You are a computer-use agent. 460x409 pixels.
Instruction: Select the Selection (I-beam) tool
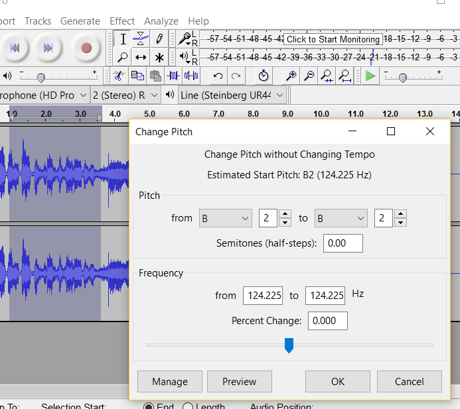pyautogui.click(x=123, y=39)
